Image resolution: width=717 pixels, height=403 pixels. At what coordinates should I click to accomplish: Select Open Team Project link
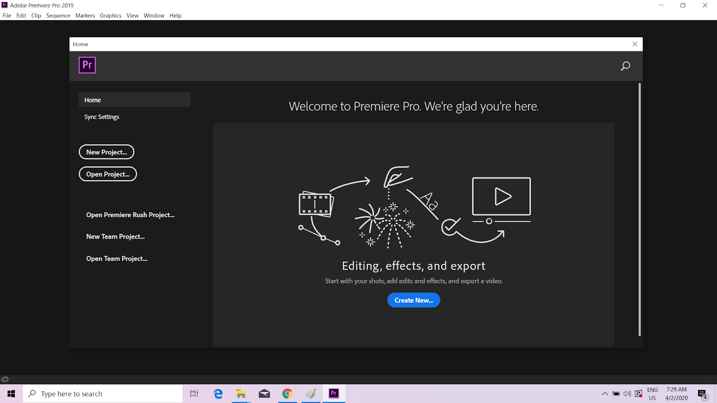tap(117, 258)
